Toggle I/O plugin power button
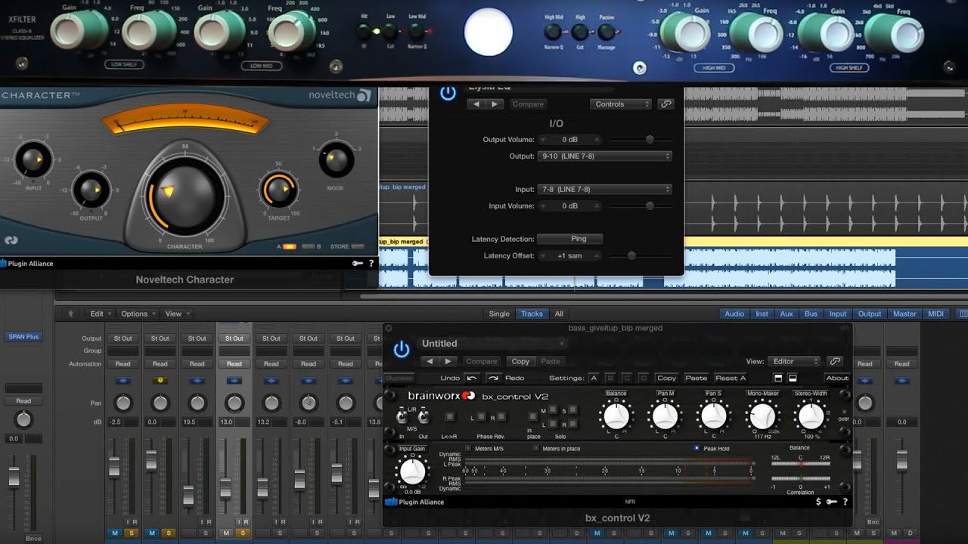 point(448,93)
